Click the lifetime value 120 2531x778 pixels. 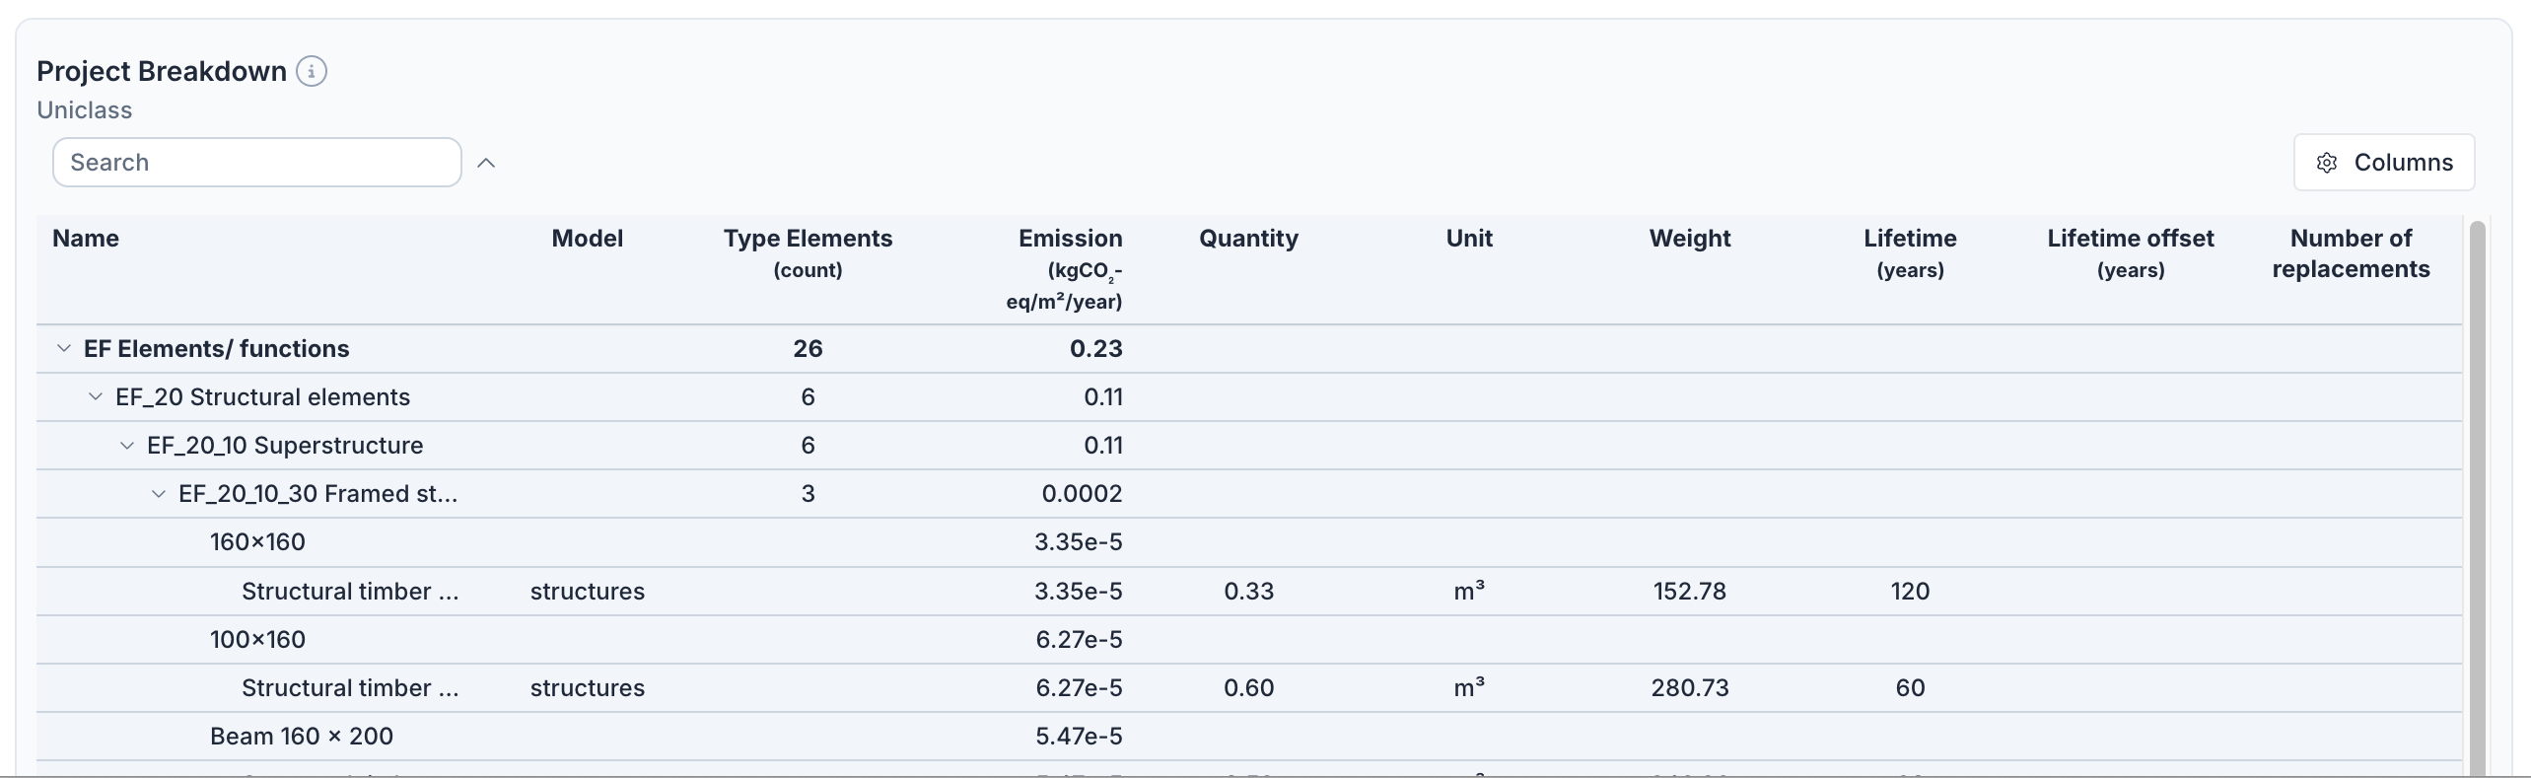[x=1910, y=591]
